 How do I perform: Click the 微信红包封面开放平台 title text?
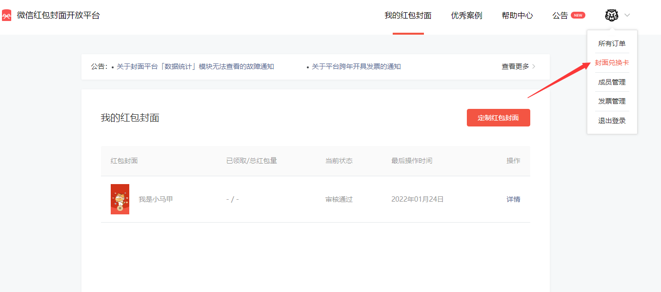click(x=58, y=15)
